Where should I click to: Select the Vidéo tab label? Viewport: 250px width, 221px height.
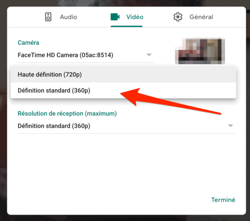click(x=135, y=17)
